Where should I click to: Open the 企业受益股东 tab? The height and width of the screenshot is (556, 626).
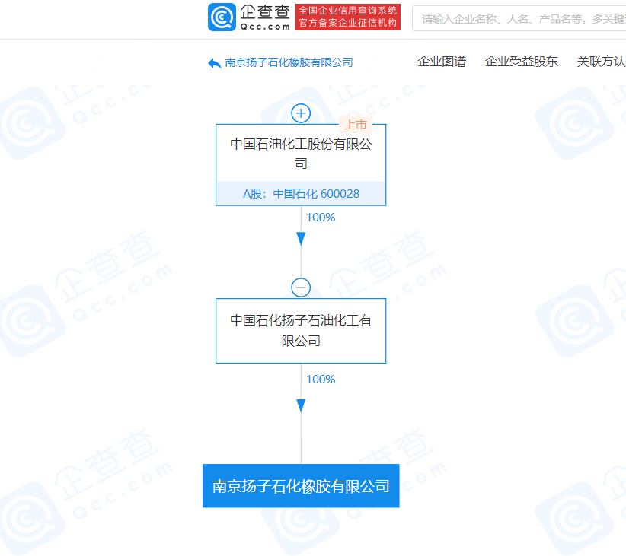[x=522, y=62]
